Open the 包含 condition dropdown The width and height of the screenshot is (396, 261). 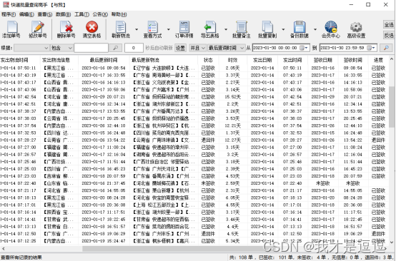pos(61,48)
